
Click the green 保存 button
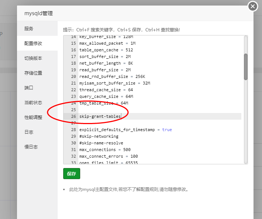[x=72, y=174]
